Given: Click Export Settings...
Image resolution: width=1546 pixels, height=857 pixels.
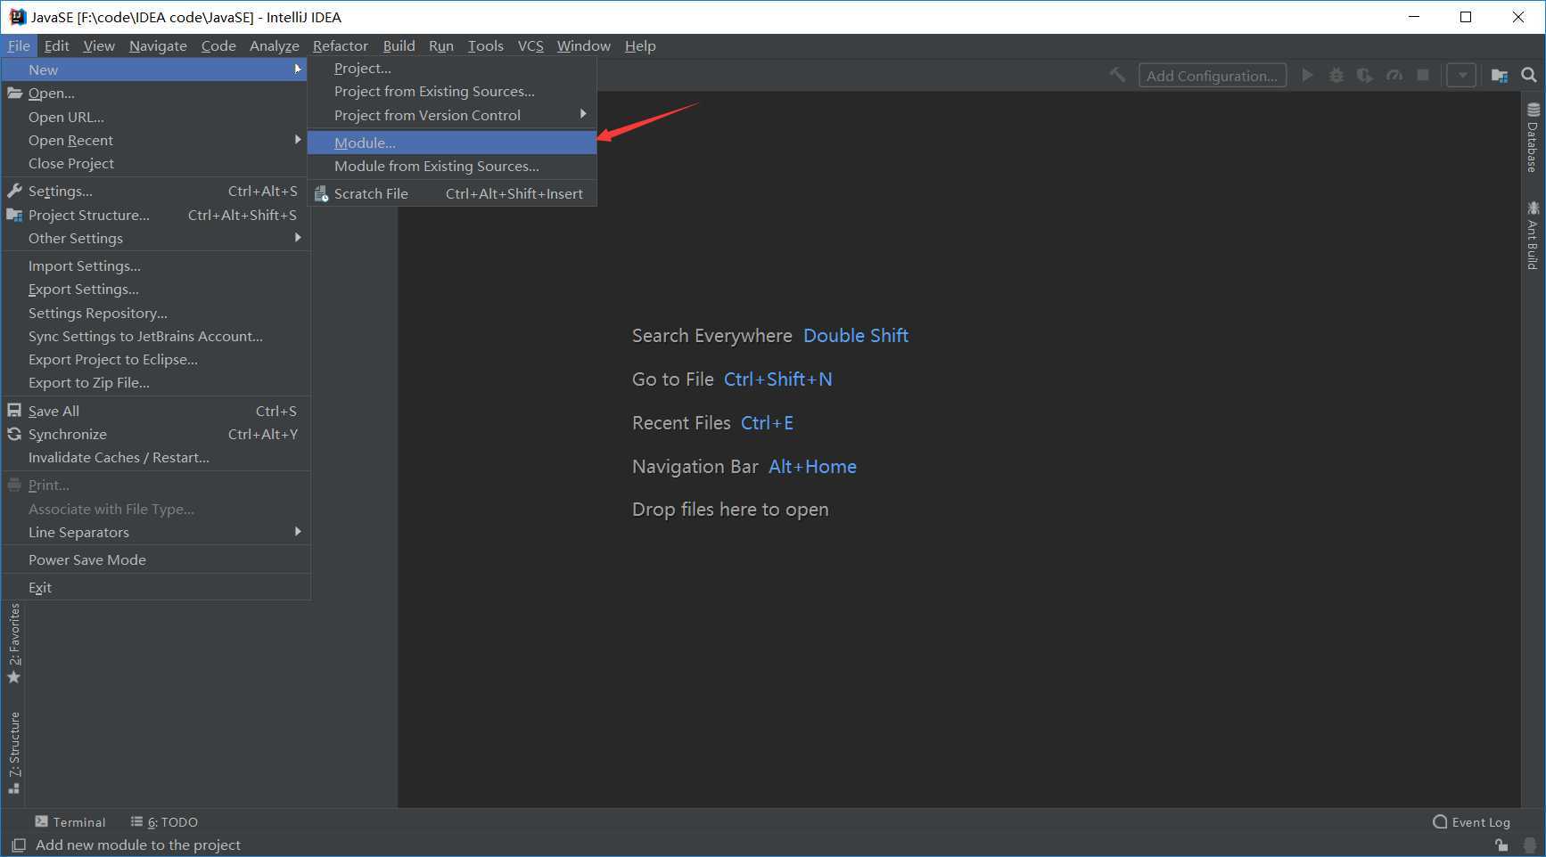Looking at the screenshot, I should tap(155, 289).
